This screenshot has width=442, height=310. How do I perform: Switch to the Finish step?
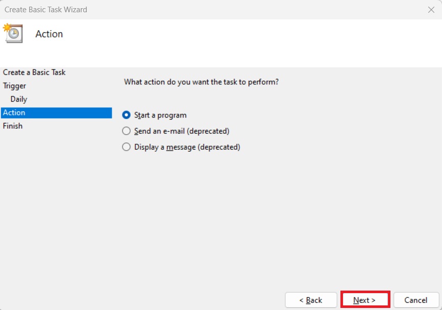[x=13, y=126]
